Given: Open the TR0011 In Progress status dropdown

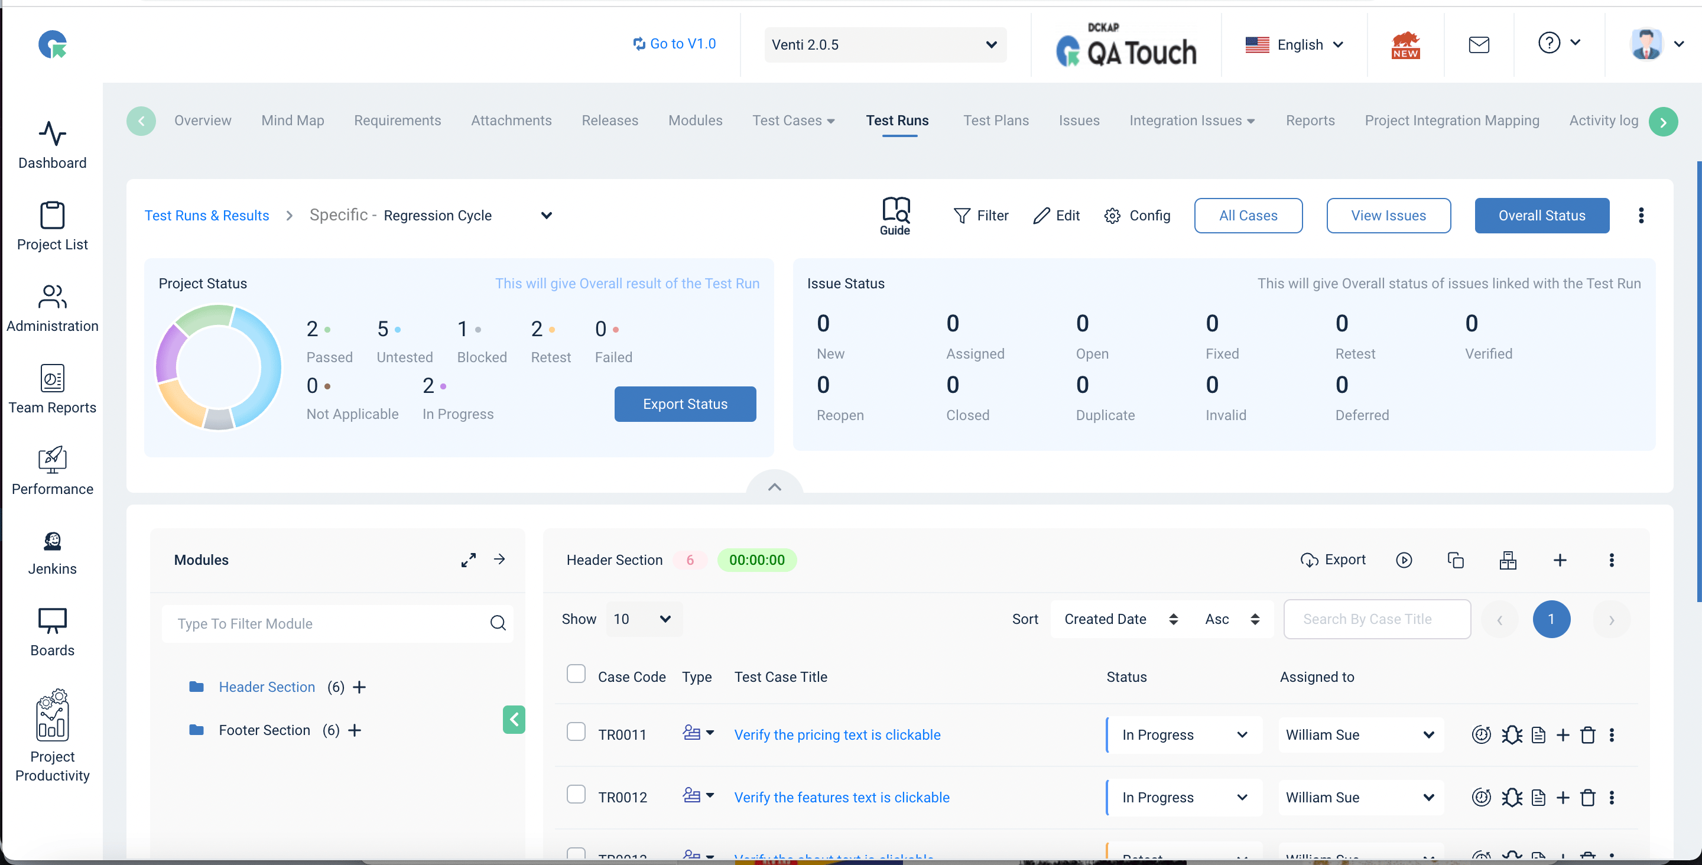Looking at the screenshot, I should [x=1183, y=735].
